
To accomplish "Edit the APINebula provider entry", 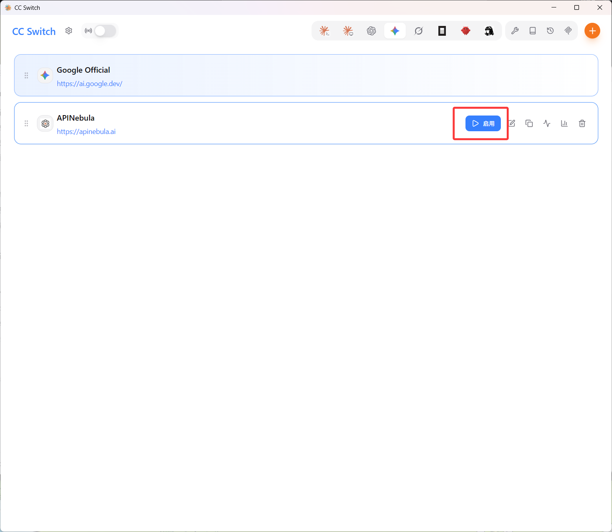I will click(511, 123).
